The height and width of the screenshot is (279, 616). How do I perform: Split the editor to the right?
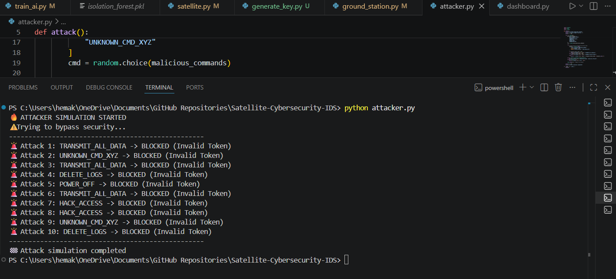coord(593,6)
